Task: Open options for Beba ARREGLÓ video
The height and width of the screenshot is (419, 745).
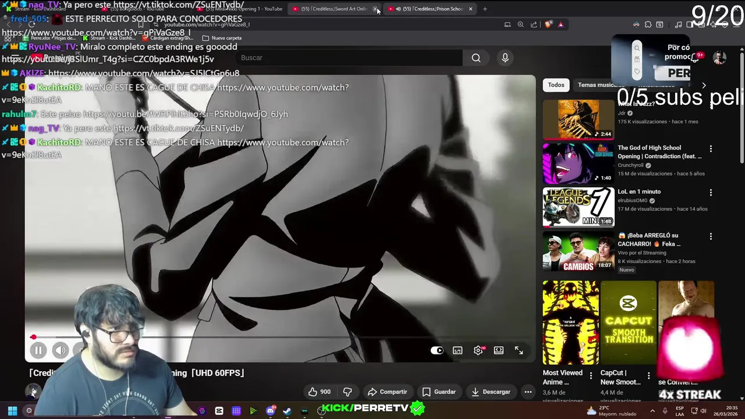Action: (711, 236)
